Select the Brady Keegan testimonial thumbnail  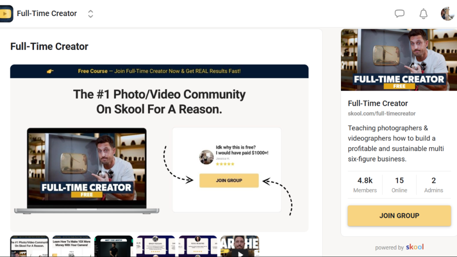[156, 246]
